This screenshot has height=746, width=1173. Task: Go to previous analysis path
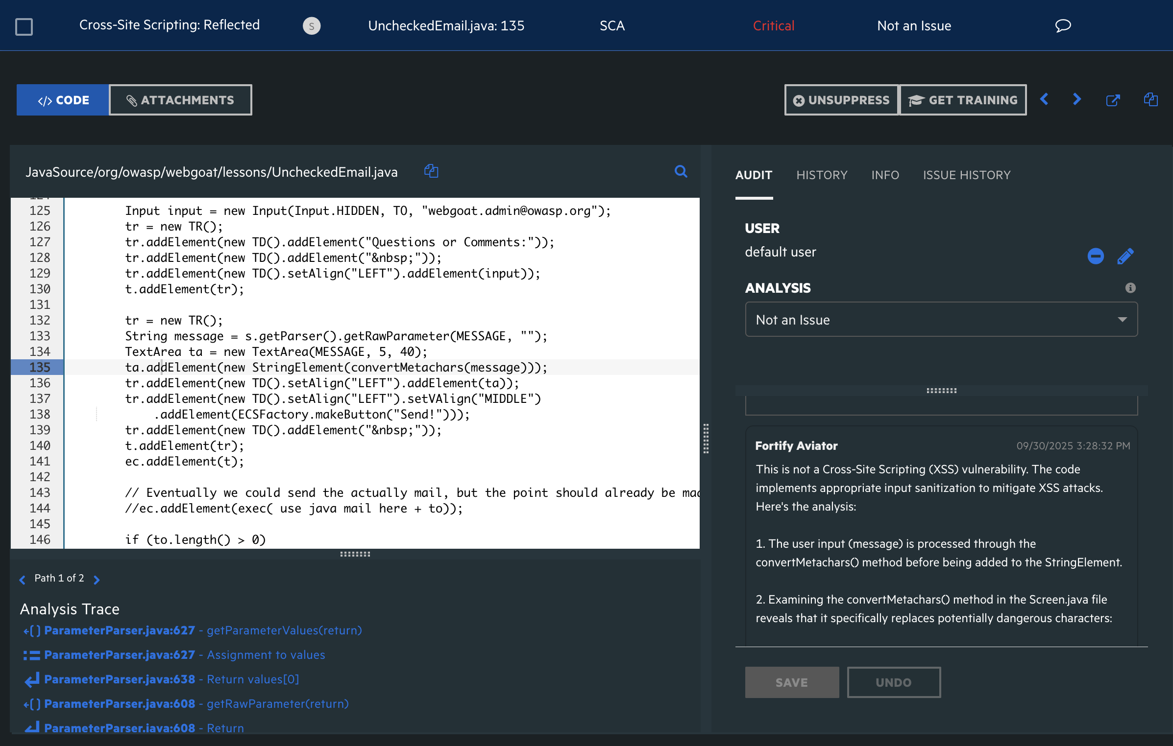[x=23, y=580]
